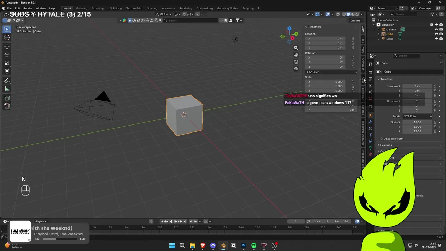This screenshot has height=251, width=446.
Task: Disable Light in renders camera icon
Action: 441,39
